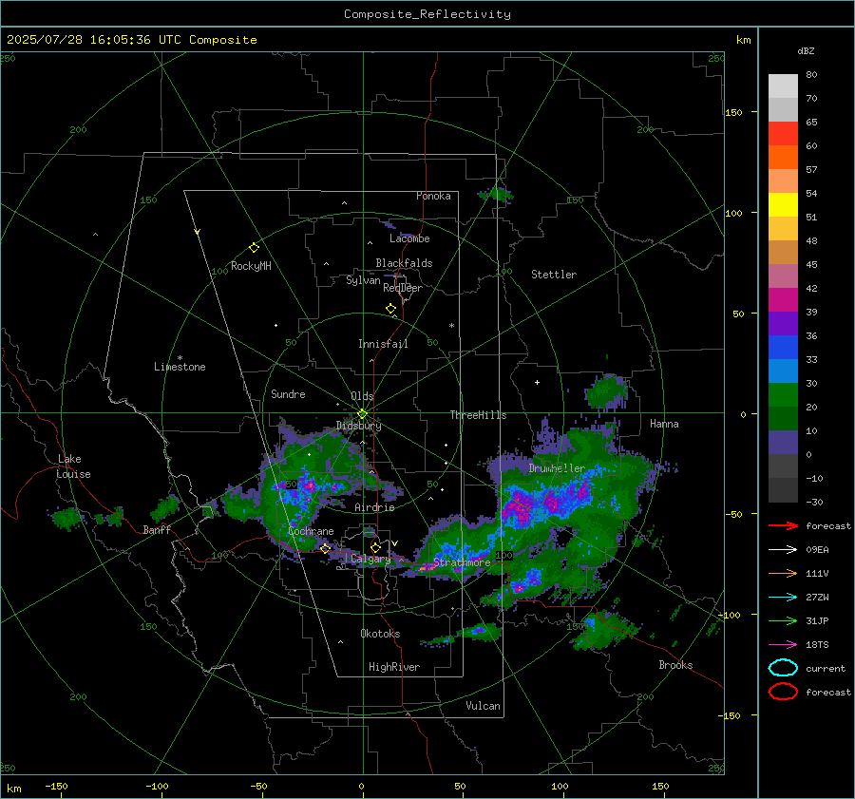The height and width of the screenshot is (799, 855).
Task: Click the Strathmore city label
Action: (x=462, y=562)
